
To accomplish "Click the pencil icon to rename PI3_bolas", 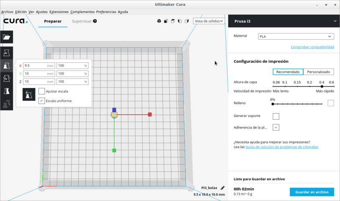I will pyautogui.click(x=222, y=188).
